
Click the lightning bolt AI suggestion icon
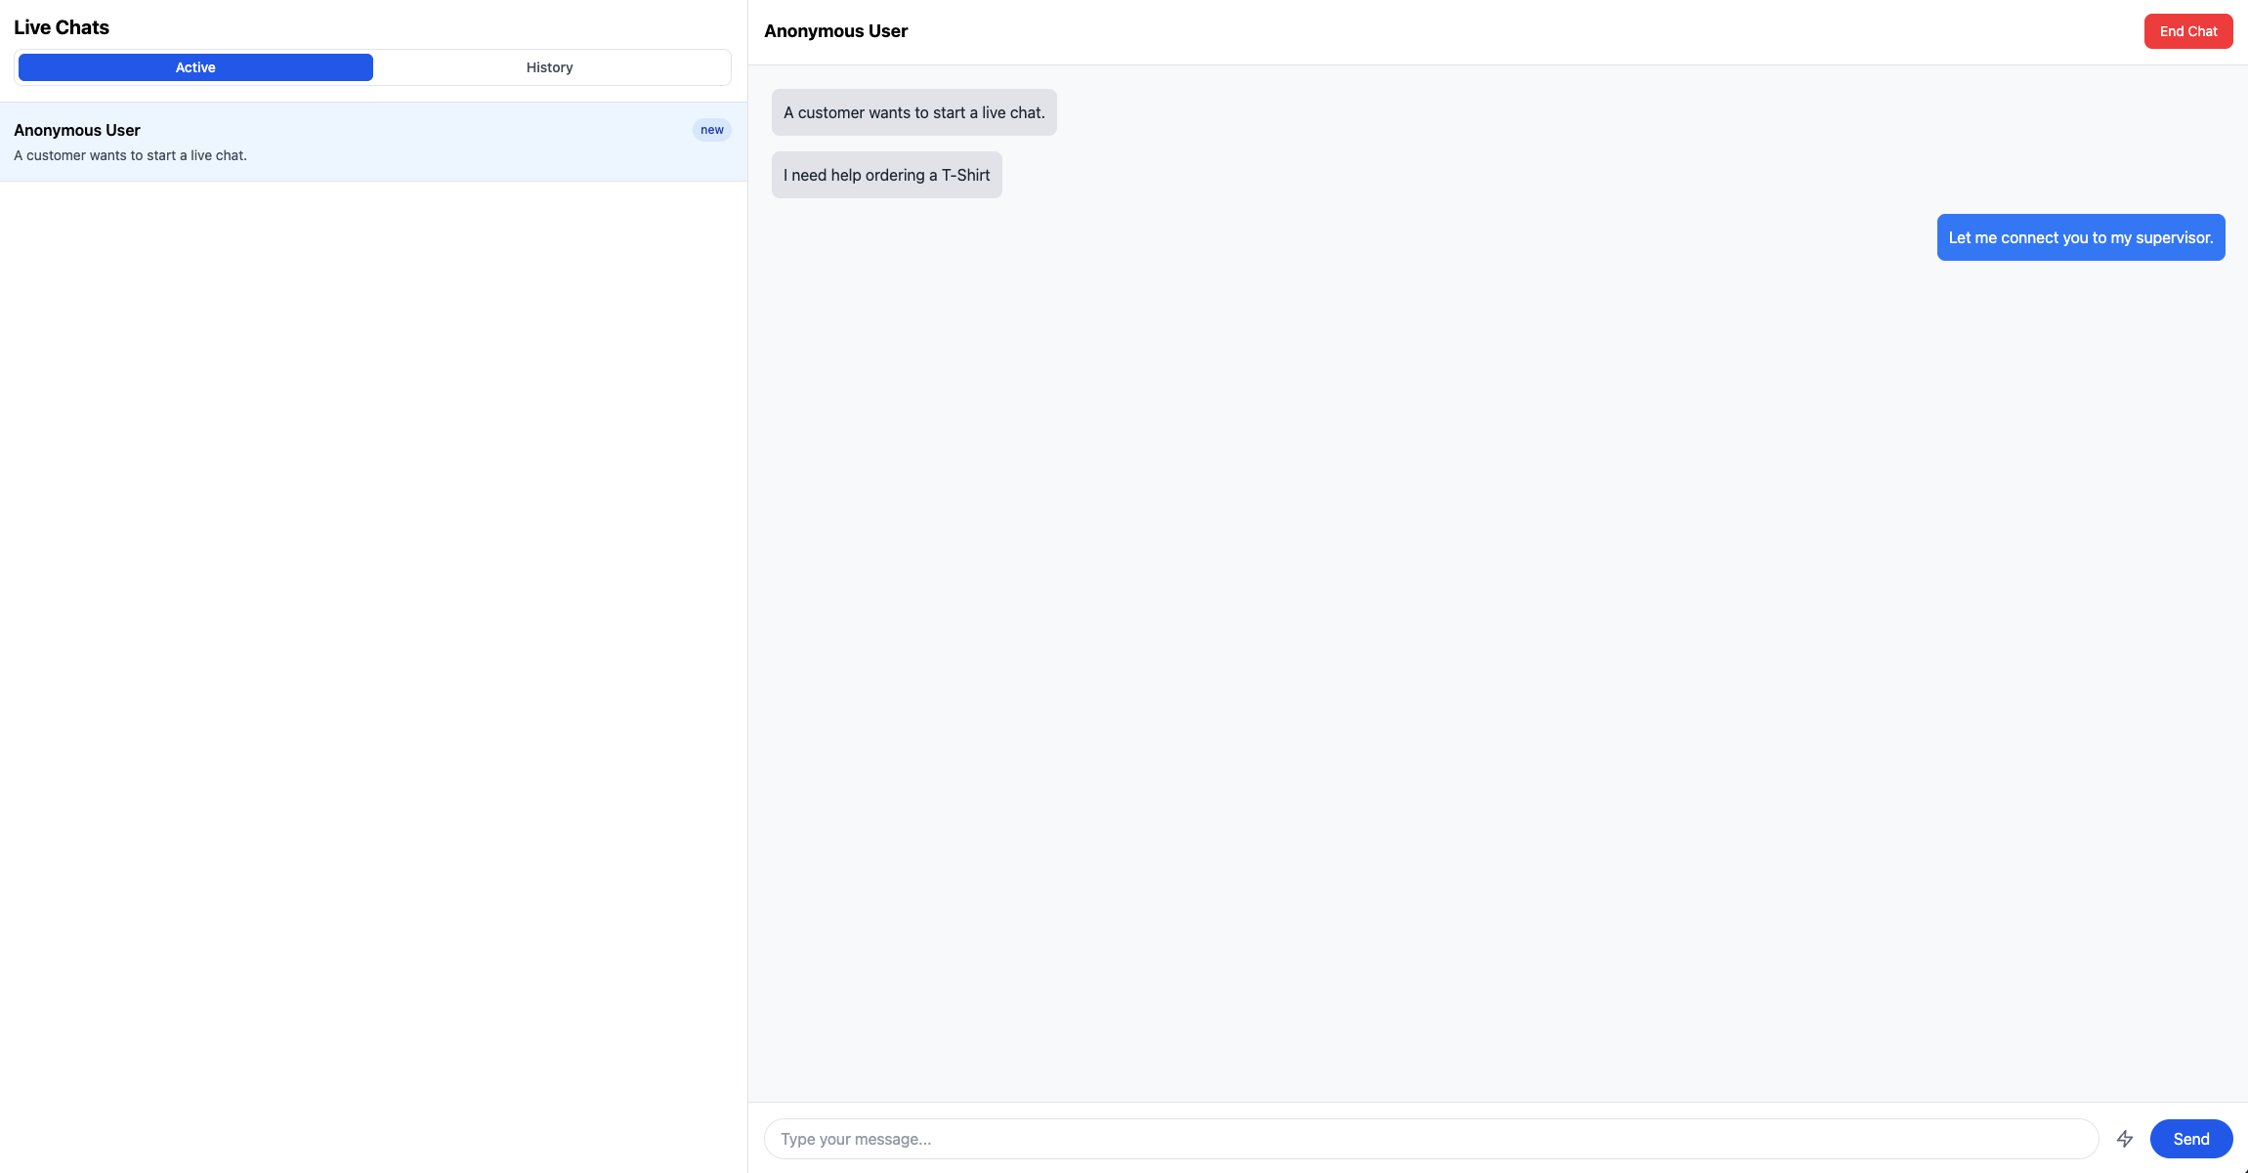tap(2125, 1138)
